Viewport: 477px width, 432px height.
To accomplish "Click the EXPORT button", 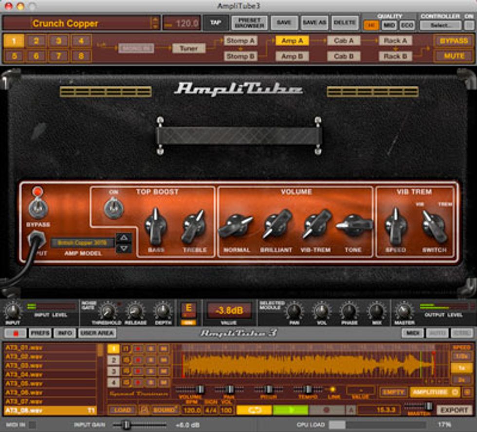I will 454,410.
